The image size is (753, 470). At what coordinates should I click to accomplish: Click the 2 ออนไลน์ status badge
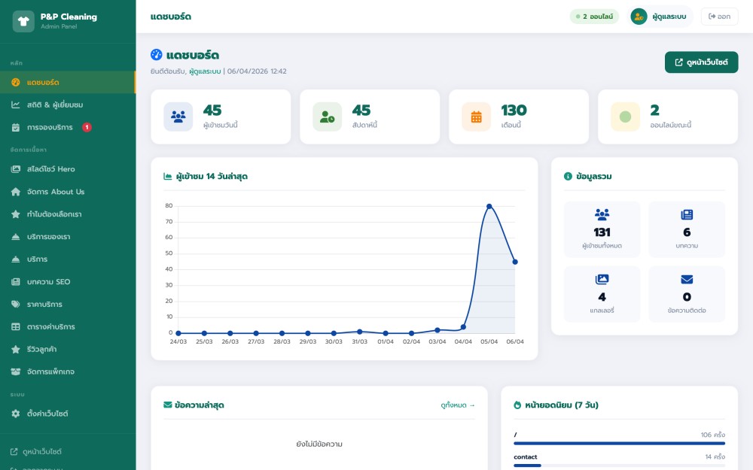594,17
